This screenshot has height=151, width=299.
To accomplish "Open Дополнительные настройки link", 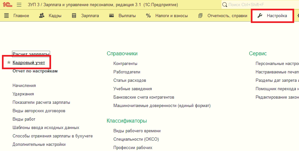I will pos(39,144).
